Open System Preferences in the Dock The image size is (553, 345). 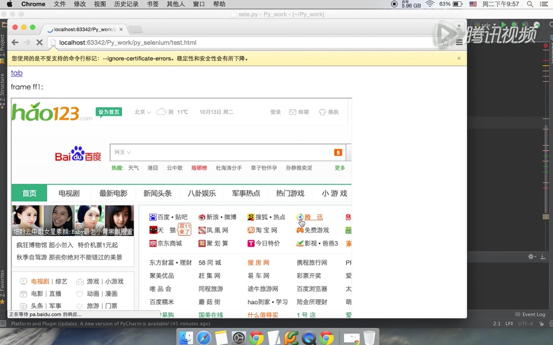(239, 338)
